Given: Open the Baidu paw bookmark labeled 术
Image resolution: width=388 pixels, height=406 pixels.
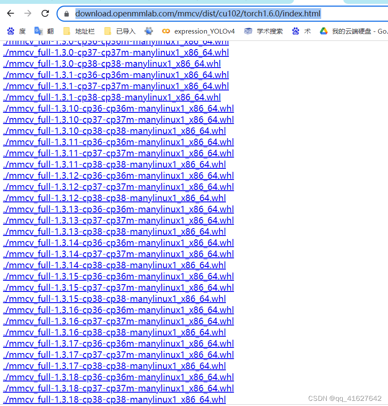Looking at the screenshot, I should point(301,31).
